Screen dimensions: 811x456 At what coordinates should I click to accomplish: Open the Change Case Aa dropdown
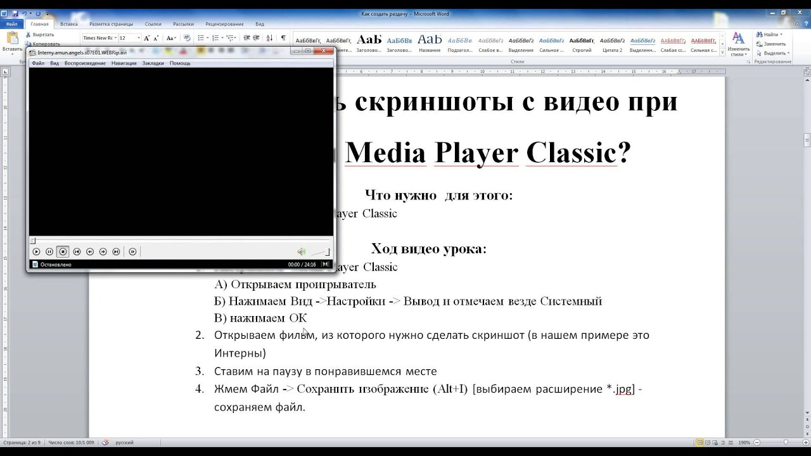click(x=171, y=38)
